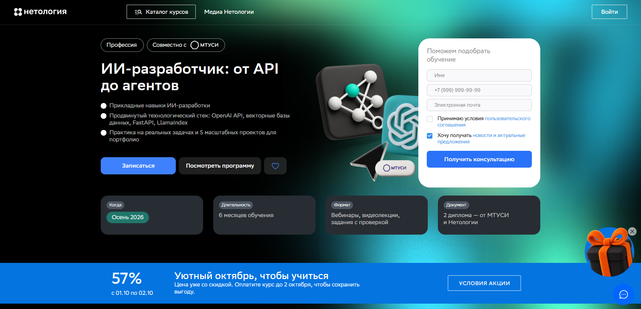Click the Документ label
Screen dimensions: 641x309
pos(456,205)
